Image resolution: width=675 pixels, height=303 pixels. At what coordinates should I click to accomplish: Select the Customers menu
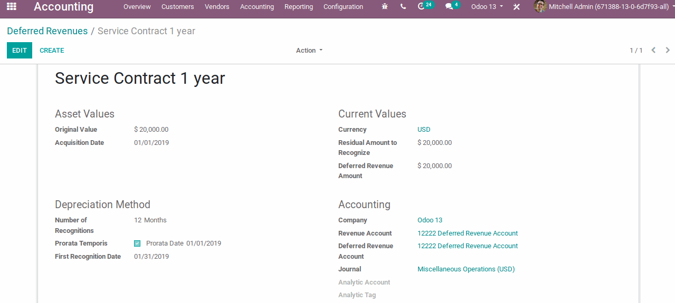coord(177,7)
